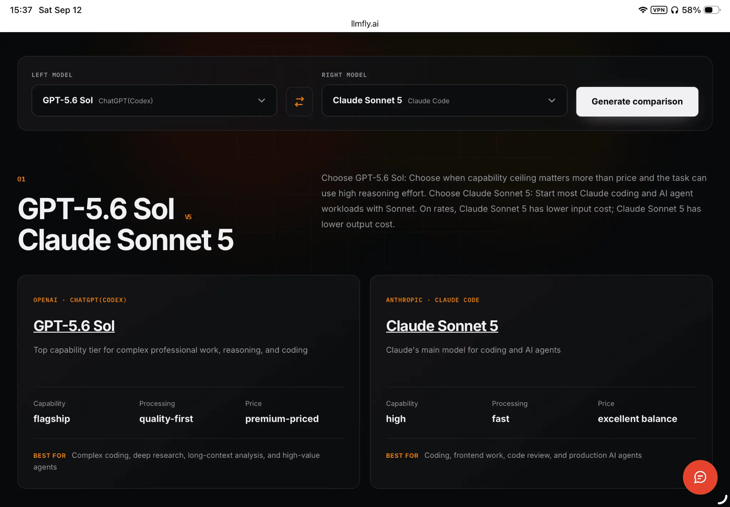
Task: Open the Claude Sonnet 5 card link
Action: pyautogui.click(x=442, y=326)
